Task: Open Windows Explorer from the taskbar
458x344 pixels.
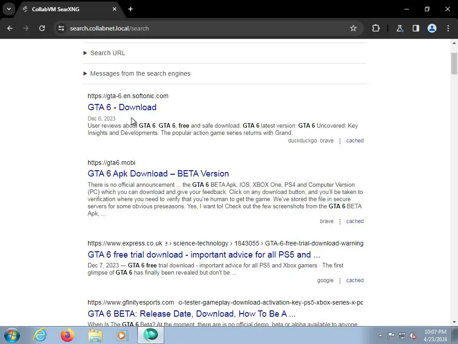Action: click(95, 335)
